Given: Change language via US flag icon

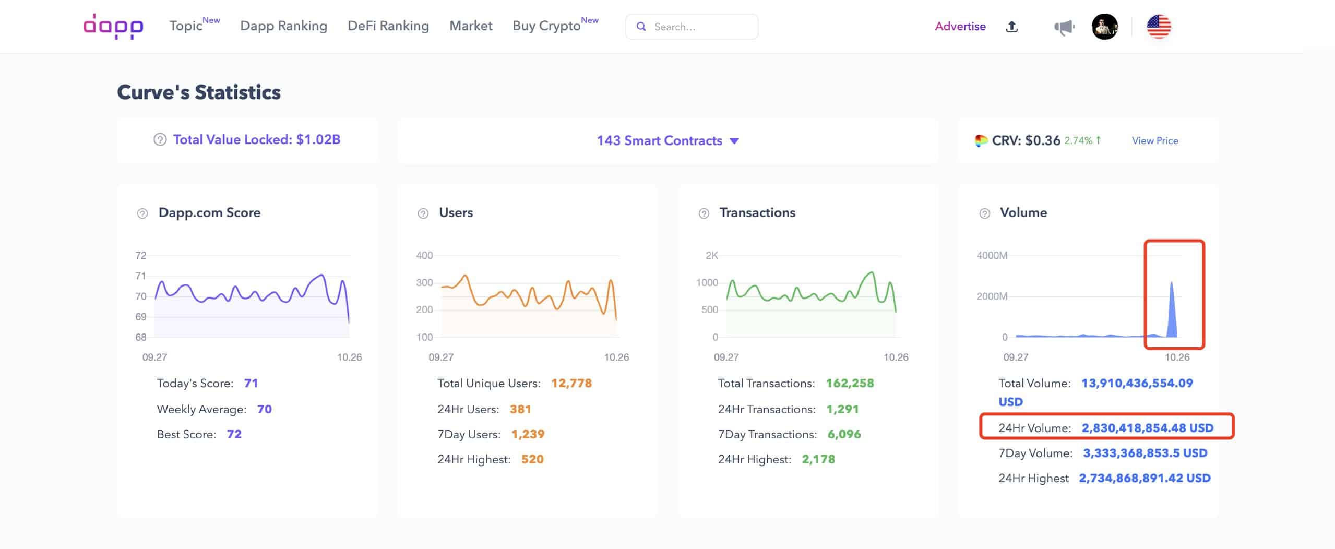Looking at the screenshot, I should (1159, 27).
